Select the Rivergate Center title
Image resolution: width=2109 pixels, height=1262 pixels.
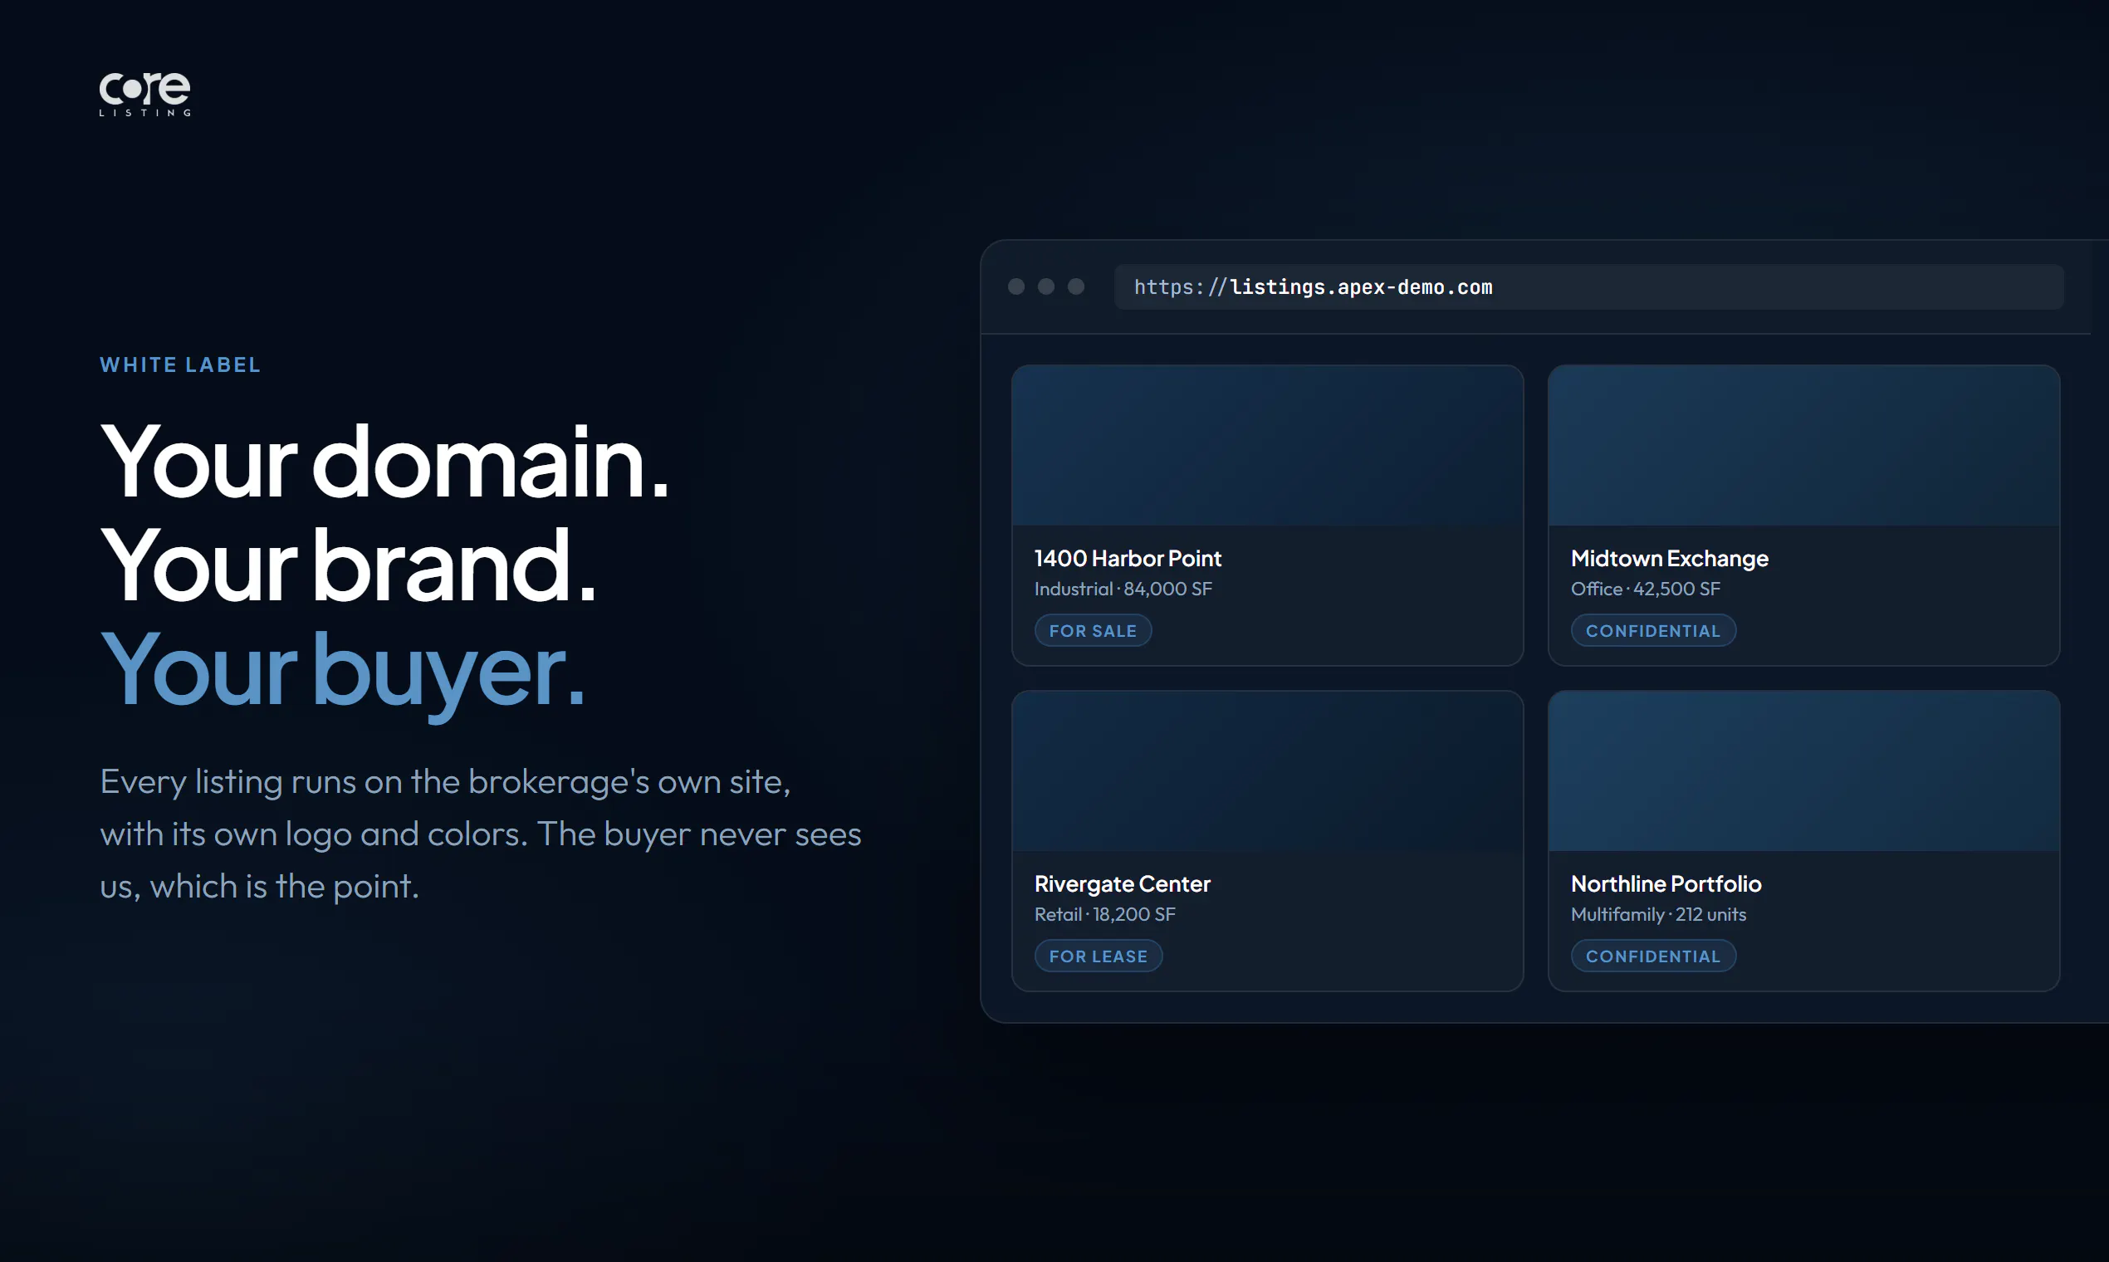(1122, 883)
